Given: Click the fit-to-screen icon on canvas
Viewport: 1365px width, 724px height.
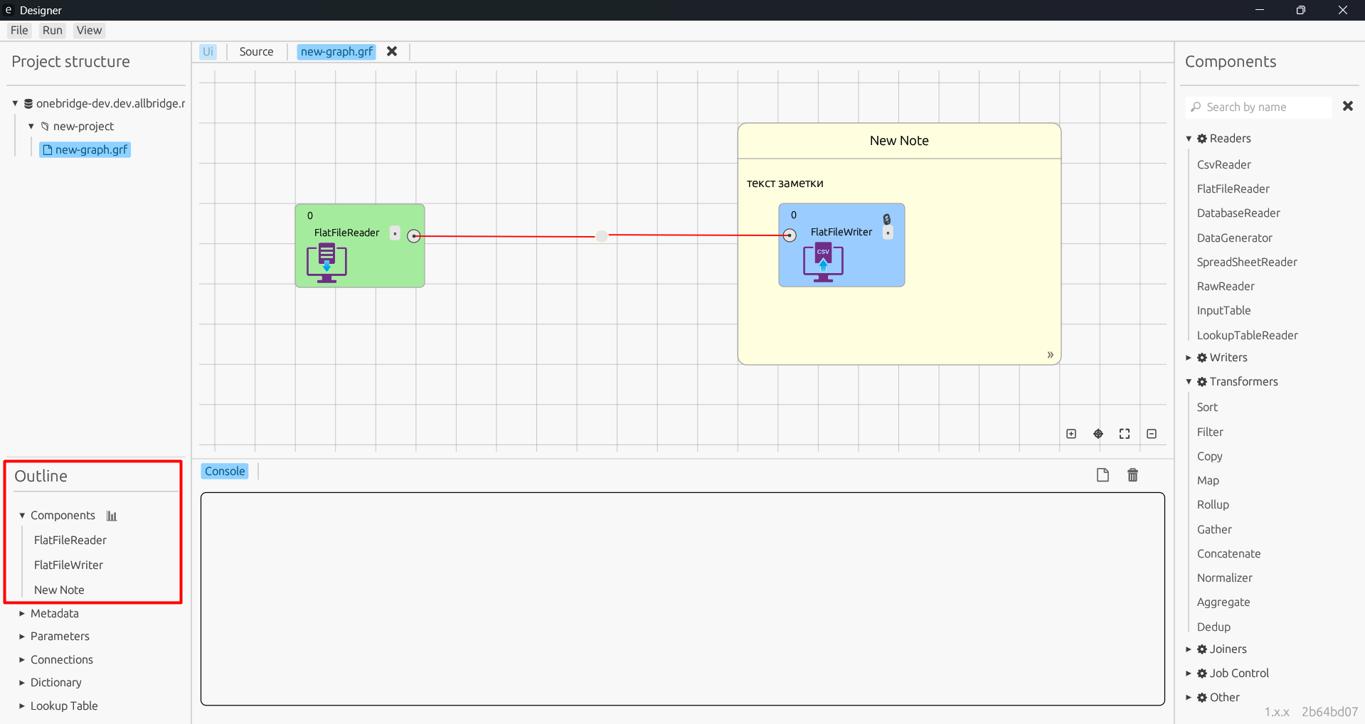Looking at the screenshot, I should 1125,434.
